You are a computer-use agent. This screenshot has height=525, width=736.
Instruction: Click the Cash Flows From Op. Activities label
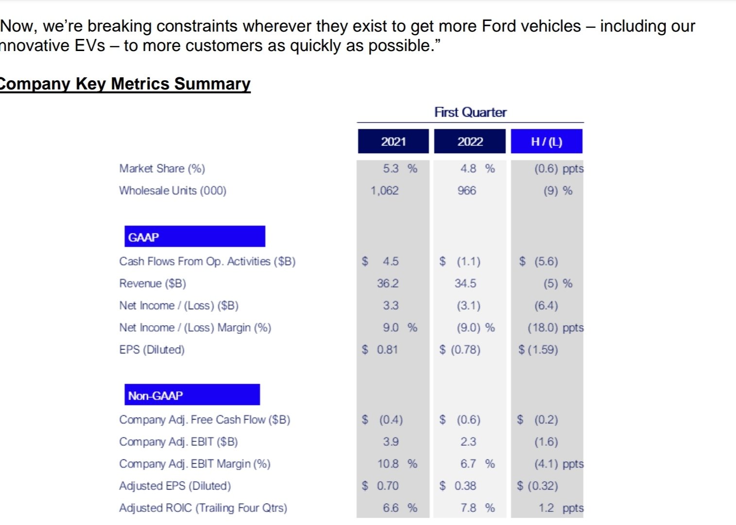[x=207, y=262]
